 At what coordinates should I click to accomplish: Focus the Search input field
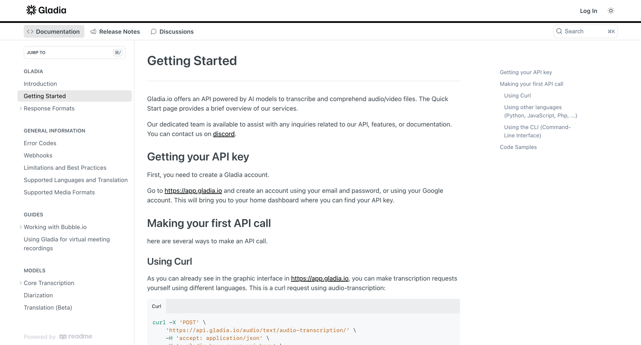[x=585, y=31]
